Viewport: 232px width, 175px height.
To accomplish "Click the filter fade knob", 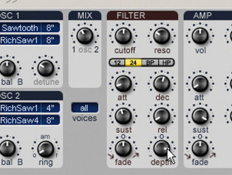I will tap(123, 148).
